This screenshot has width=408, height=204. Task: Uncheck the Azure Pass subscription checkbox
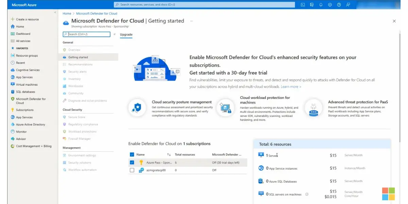coord(132,163)
